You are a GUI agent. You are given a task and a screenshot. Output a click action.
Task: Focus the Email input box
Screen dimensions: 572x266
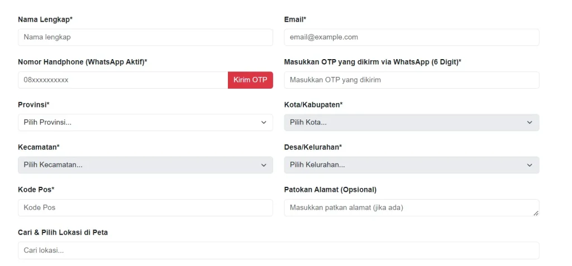coord(411,37)
